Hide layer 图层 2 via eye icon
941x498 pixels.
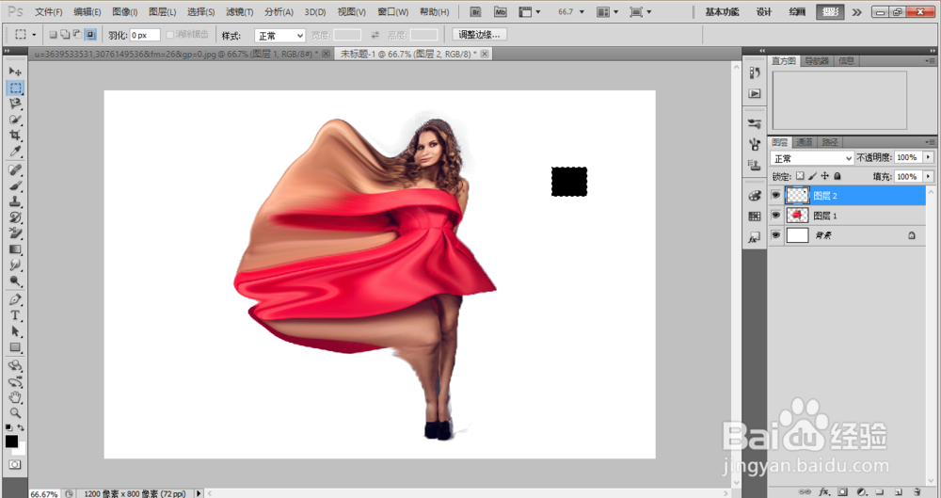point(775,195)
